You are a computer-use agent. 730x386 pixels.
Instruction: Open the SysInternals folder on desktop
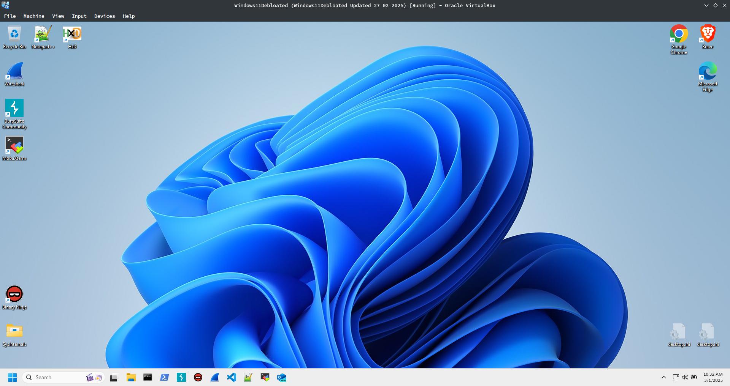tap(14, 335)
